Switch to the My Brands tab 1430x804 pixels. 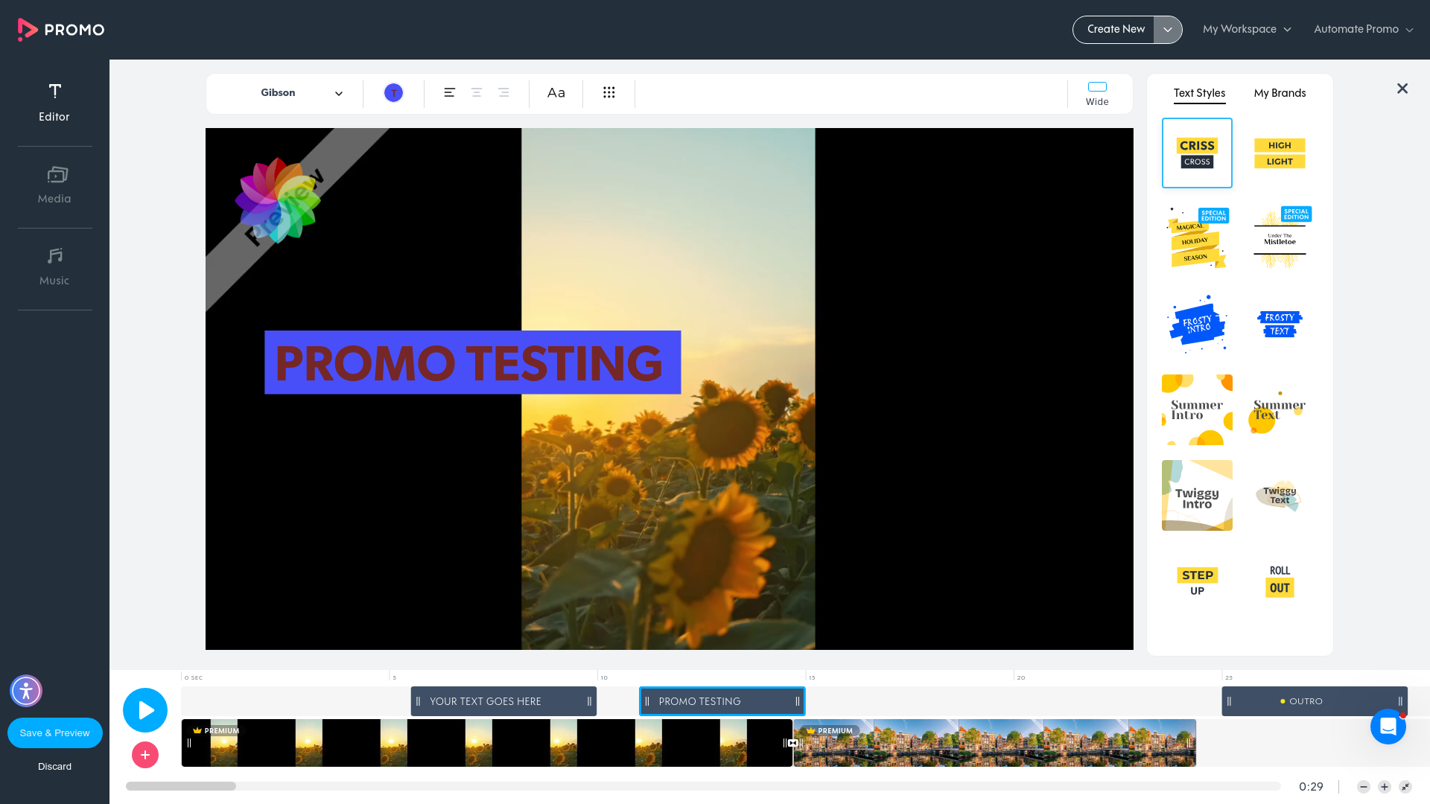tap(1280, 92)
